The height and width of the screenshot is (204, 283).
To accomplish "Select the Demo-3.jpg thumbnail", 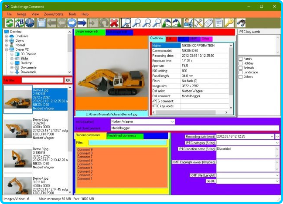I will click(x=18, y=158).
